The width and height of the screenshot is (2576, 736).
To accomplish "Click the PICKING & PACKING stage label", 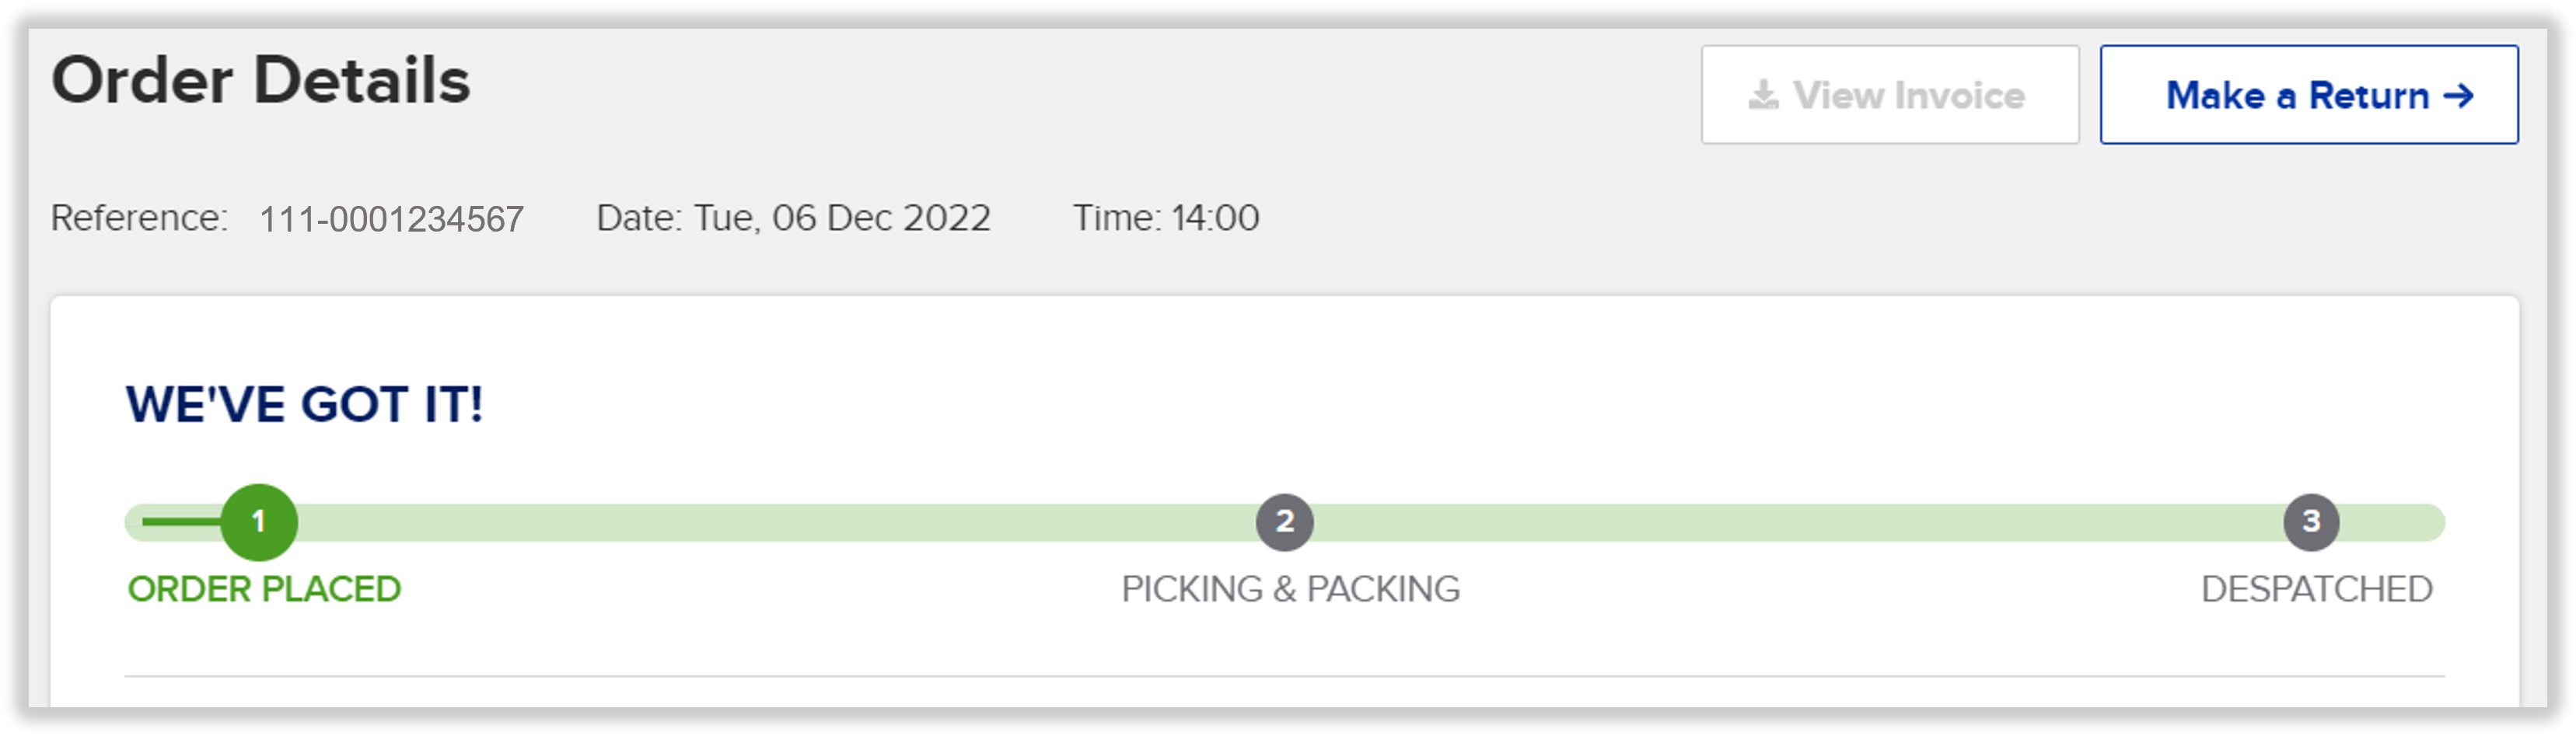I will tap(1290, 589).
